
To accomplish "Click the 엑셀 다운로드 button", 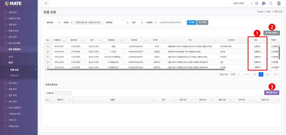I will pyautogui.click(x=271, y=33).
